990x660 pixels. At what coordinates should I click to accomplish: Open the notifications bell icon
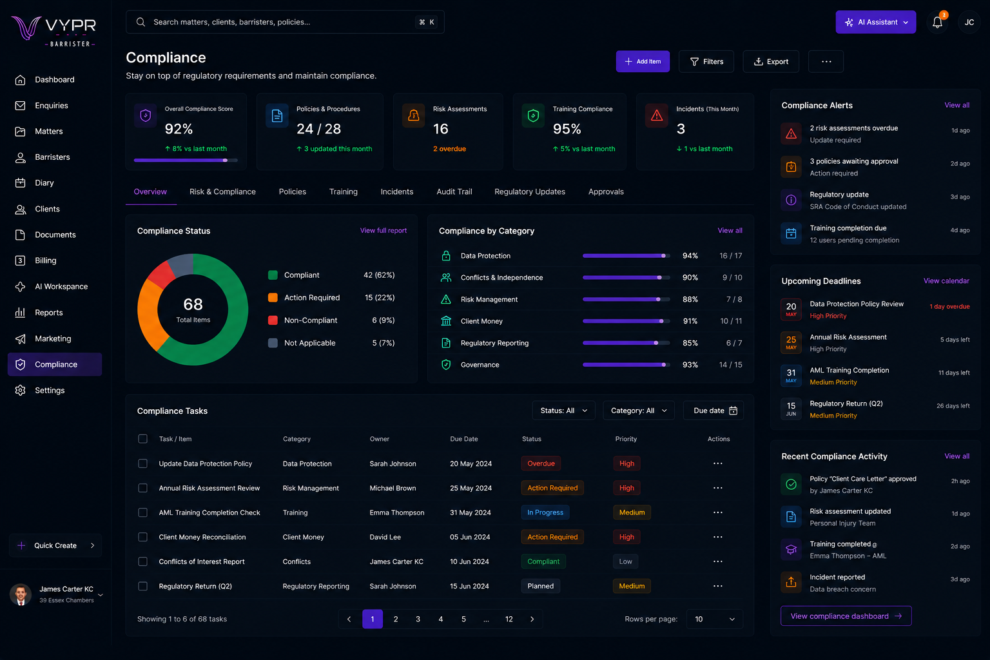pos(937,23)
